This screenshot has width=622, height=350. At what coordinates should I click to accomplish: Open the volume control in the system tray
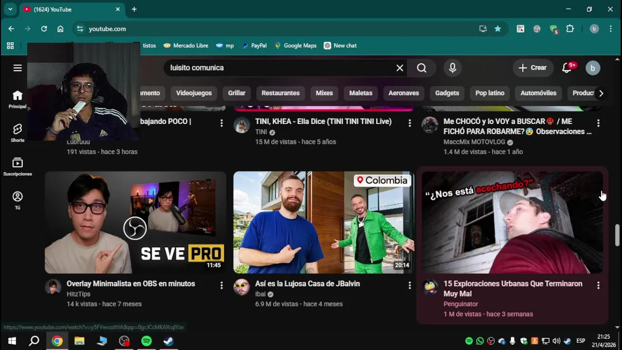(x=556, y=341)
